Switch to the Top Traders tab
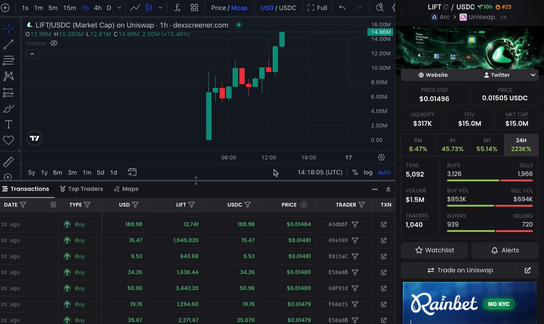The height and width of the screenshot is (324, 544). 81,189
